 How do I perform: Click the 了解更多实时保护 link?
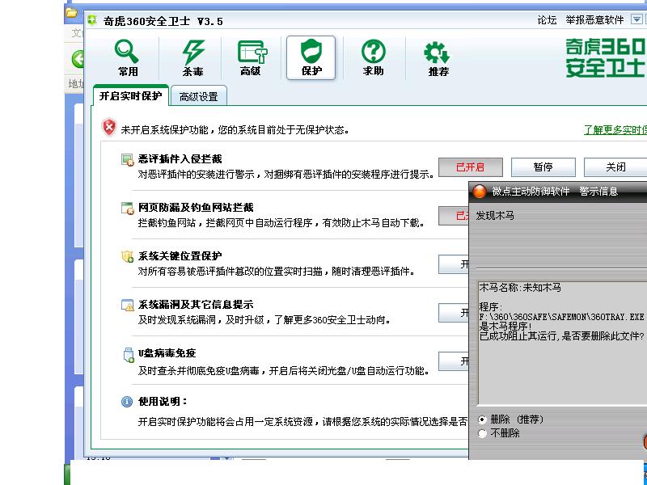pos(615,130)
